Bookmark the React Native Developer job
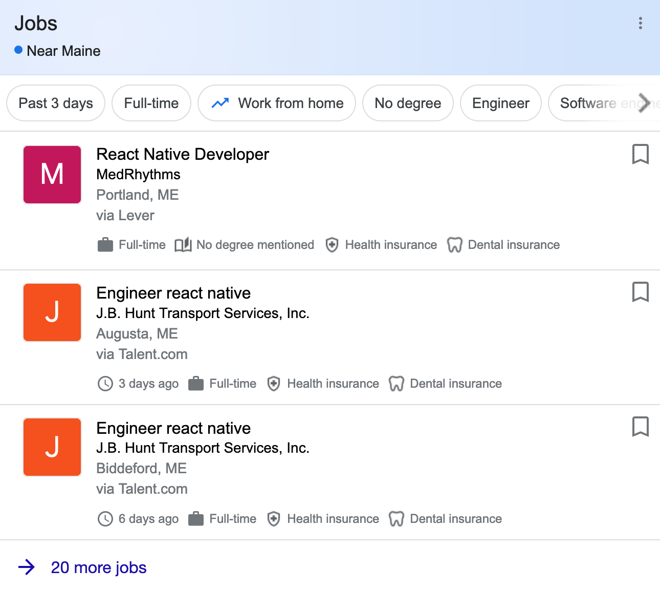The height and width of the screenshot is (590, 660). point(640,154)
